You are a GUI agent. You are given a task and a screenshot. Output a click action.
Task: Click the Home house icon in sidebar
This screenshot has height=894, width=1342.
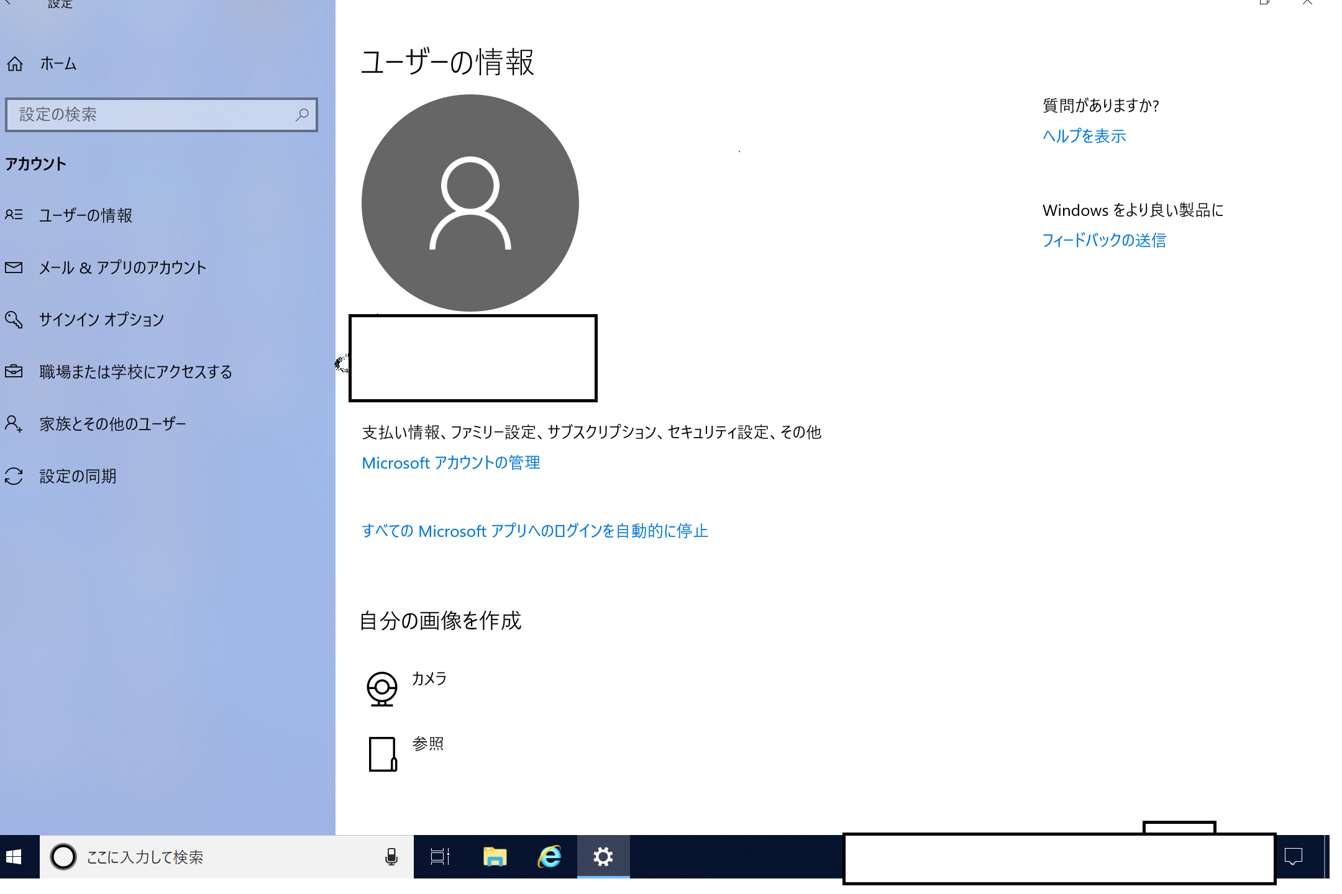coord(15,64)
